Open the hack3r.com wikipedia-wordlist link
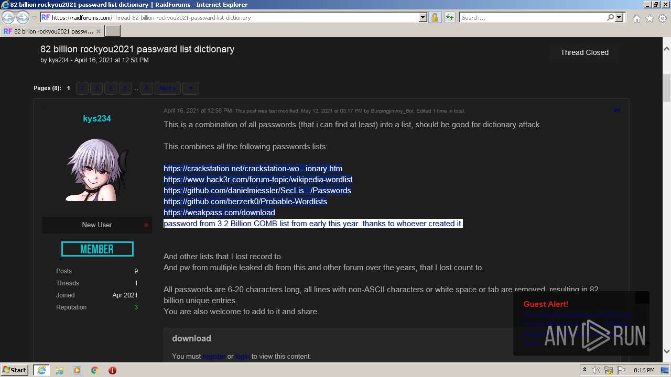The image size is (671, 377). click(258, 180)
